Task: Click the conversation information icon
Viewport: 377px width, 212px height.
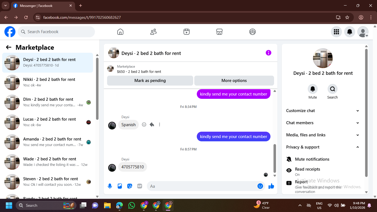Action: pyautogui.click(x=269, y=53)
